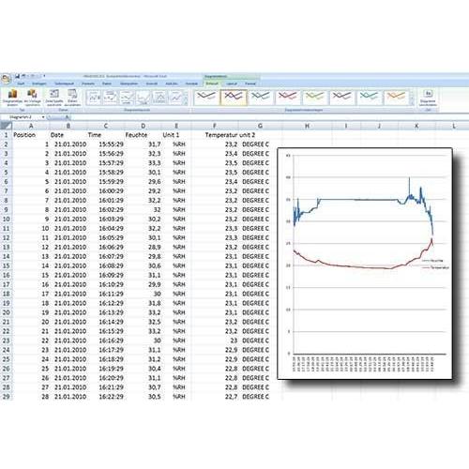Switch to the Layout chart tools tab
The image size is (469, 469).
coord(232,83)
